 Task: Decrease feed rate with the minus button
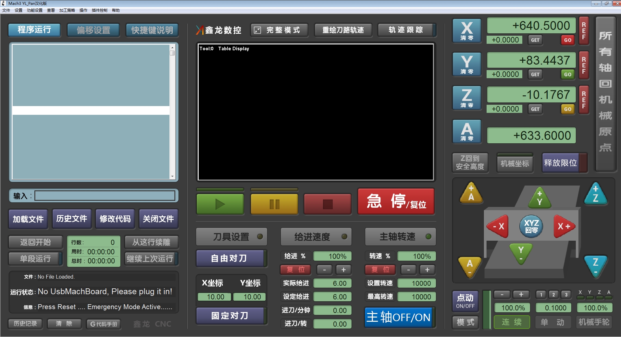[x=324, y=270]
